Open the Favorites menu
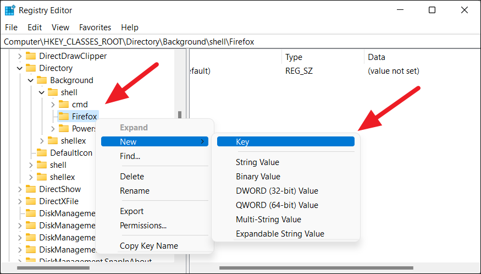 point(95,27)
